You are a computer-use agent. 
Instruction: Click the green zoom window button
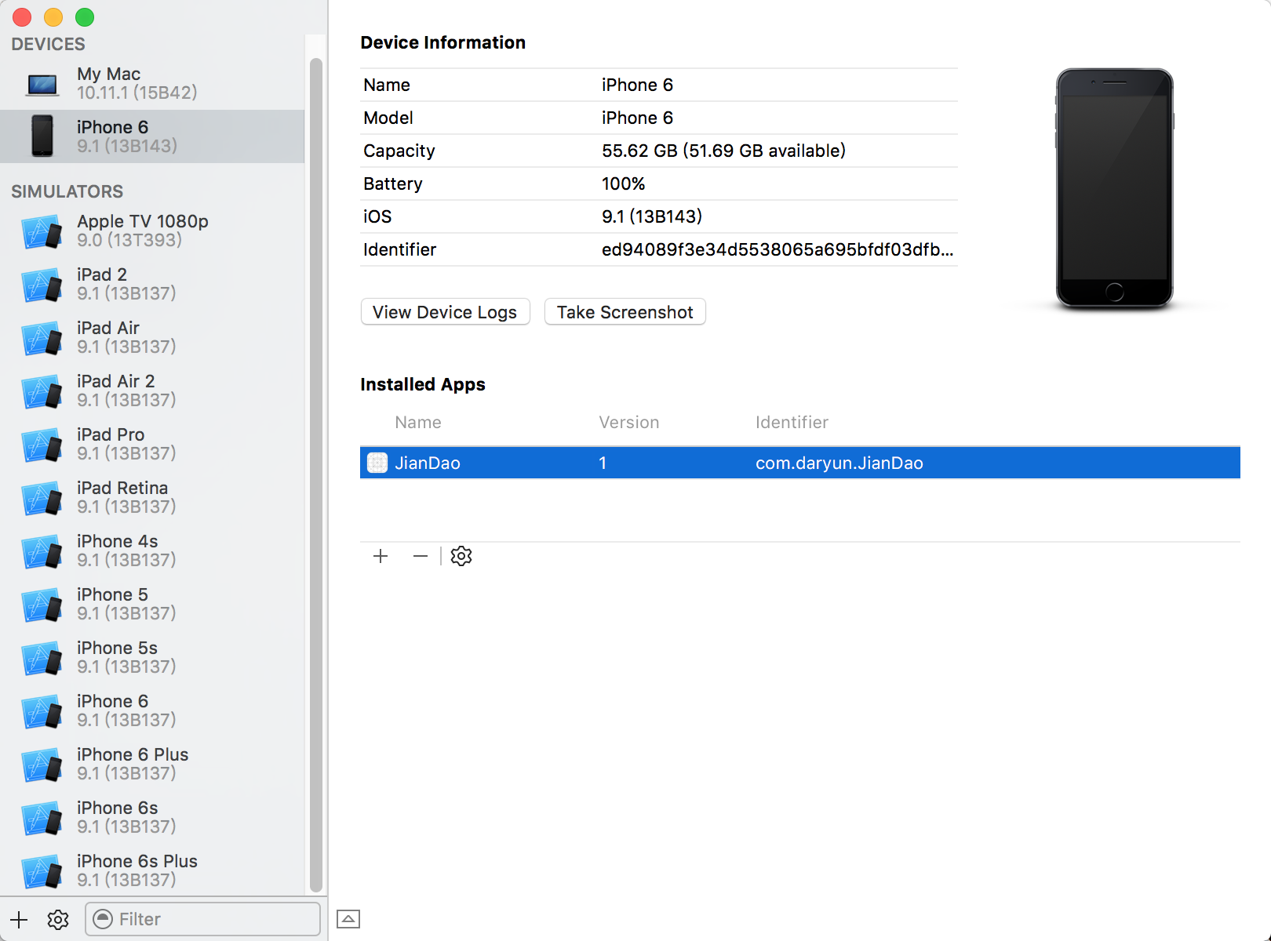click(85, 17)
